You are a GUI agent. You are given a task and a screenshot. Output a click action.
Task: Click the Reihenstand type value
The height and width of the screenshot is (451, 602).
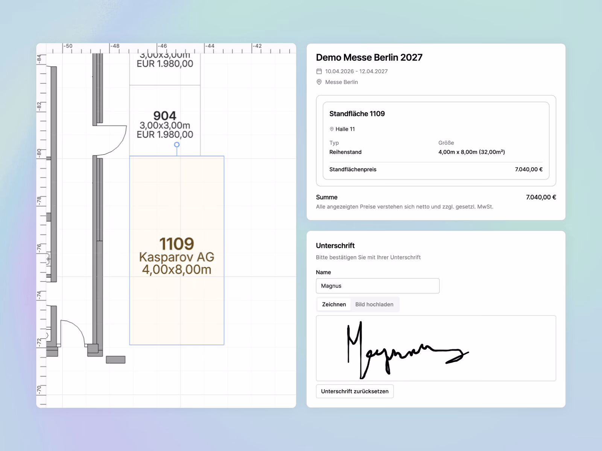(x=345, y=152)
